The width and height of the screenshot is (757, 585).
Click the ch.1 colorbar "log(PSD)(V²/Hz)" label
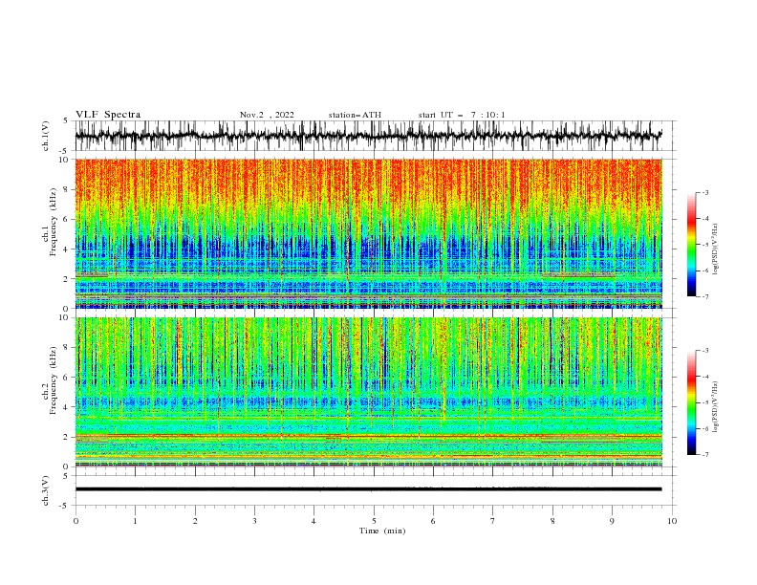[715, 249]
